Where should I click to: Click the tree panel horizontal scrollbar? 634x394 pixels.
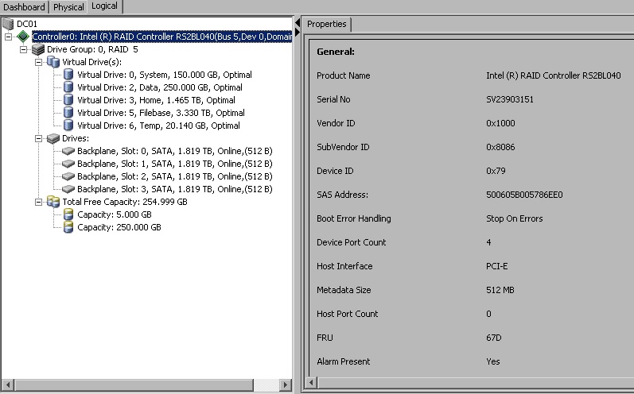coord(143,386)
